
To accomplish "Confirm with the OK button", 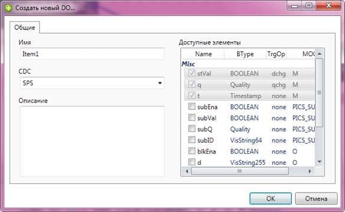I will click(x=271, y=198).
